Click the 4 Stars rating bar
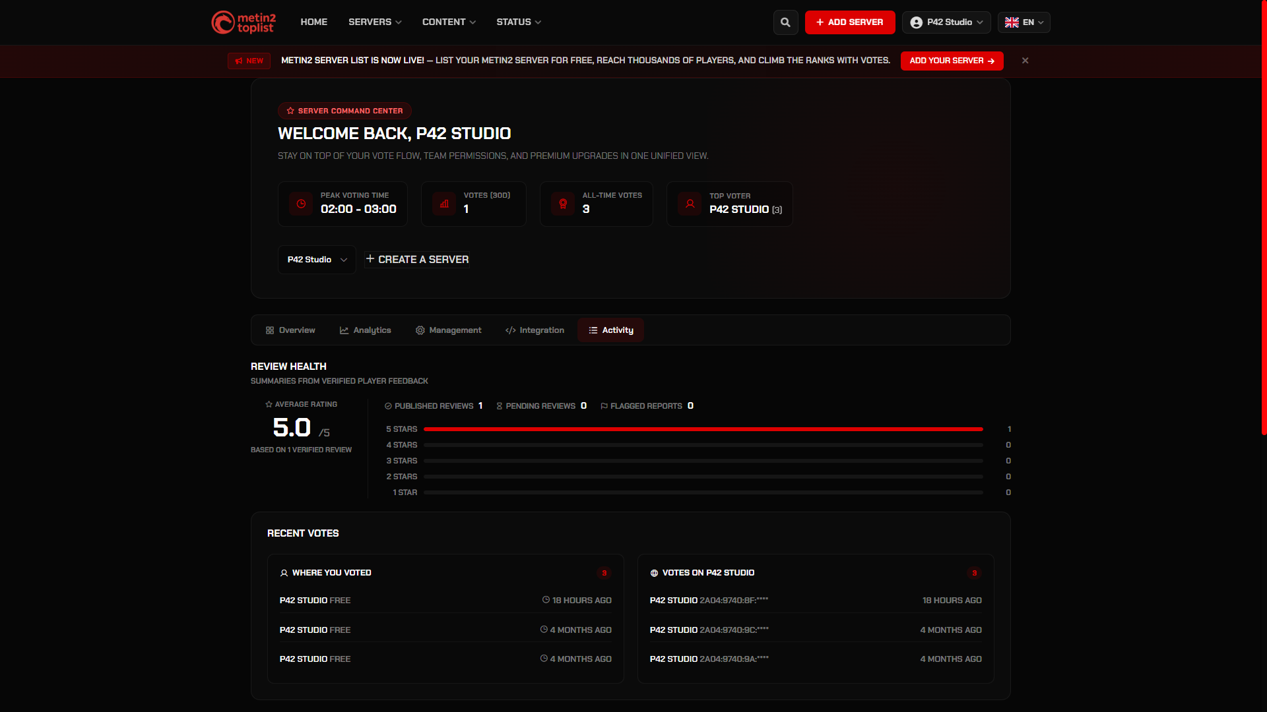 (x=703, y=445)
